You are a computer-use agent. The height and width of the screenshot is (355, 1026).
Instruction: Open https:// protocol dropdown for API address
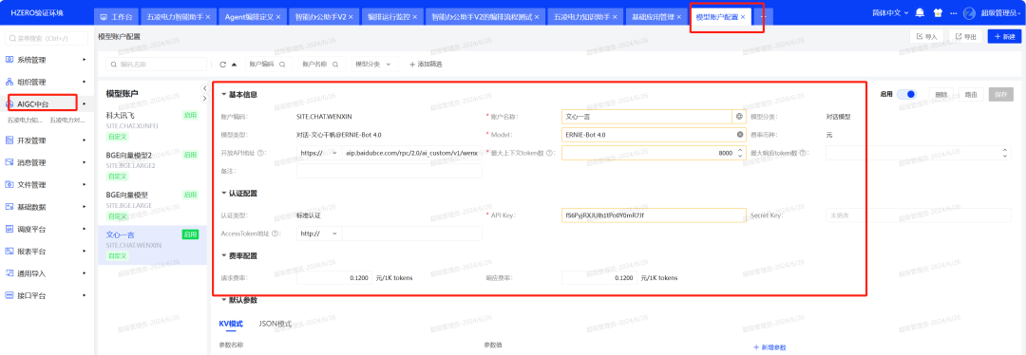(319, 153)
